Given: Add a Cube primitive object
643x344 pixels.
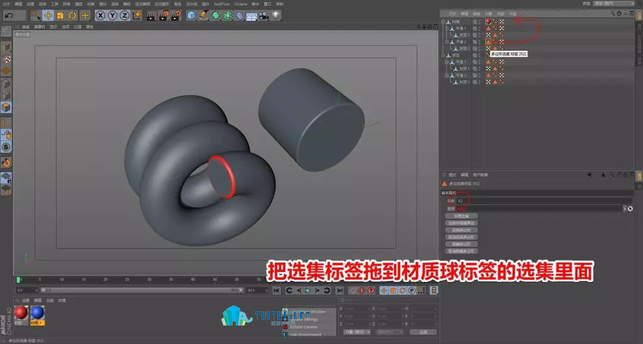Looking at the screenshot, I should [191, 15].
